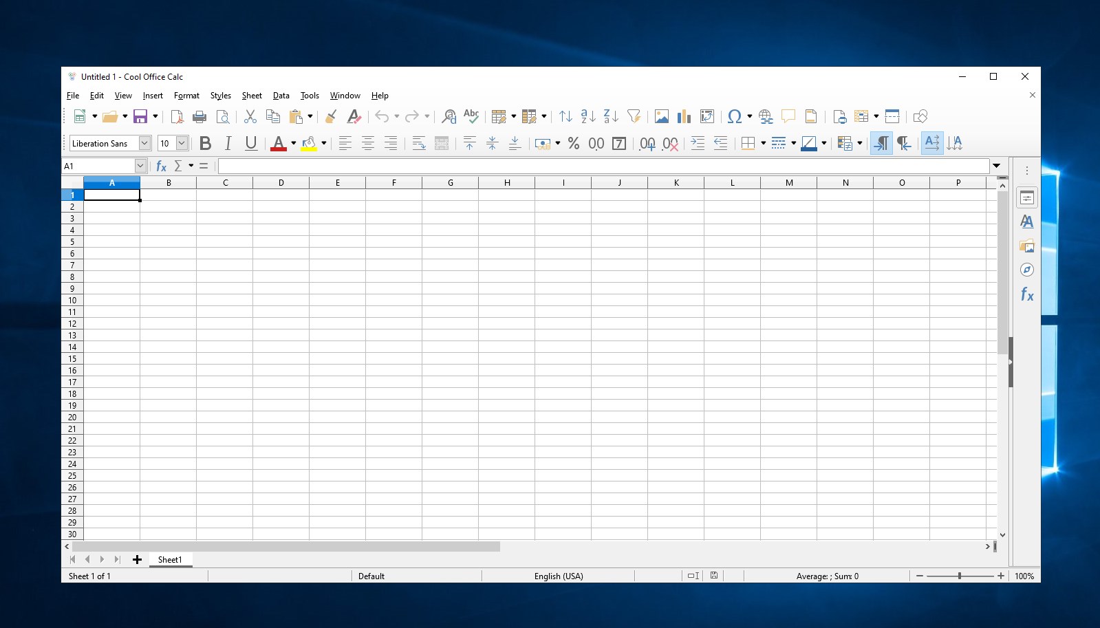This screenshot has height=628, width=1100.
Task: Open the Sheet menu
Action: [252, 96]
